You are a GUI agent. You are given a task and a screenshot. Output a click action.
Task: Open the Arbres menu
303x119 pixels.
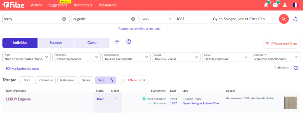coord(36,5)
